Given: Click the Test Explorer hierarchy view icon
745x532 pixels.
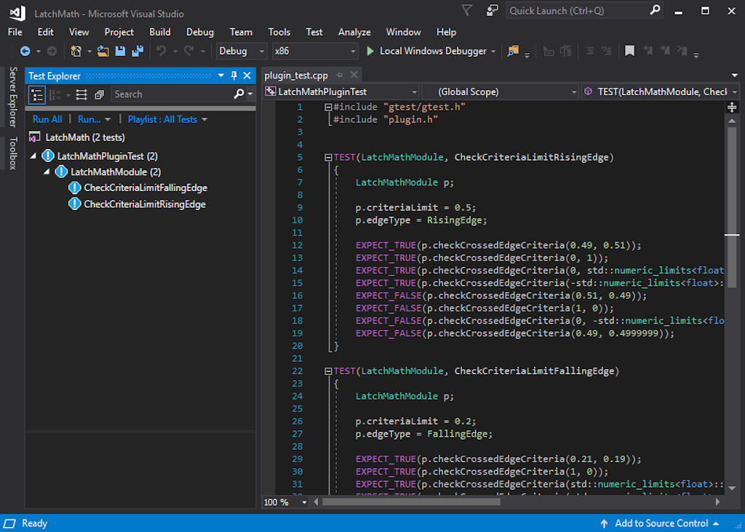Looking at the screenshot, I should click(x=37, y=94).
